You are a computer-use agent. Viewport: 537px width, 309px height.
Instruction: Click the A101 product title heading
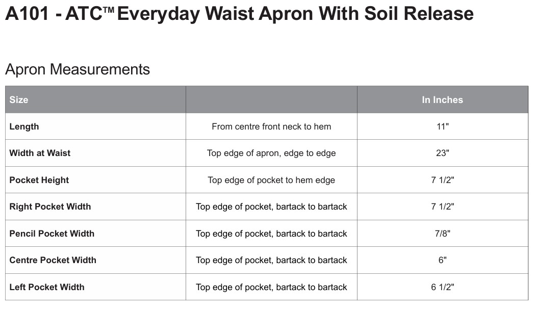pos(239,14)
